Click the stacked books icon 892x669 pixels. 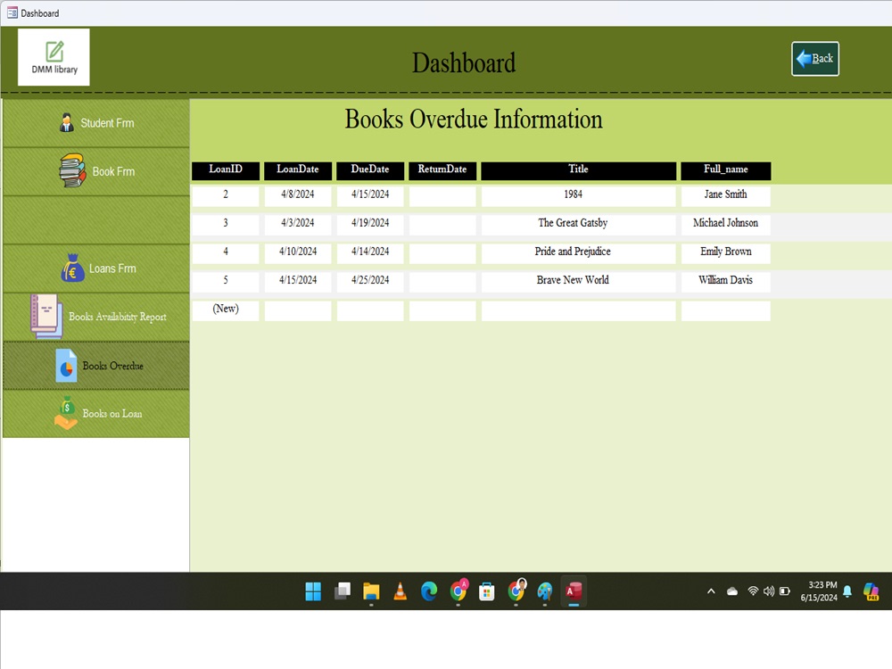point(72,170)
